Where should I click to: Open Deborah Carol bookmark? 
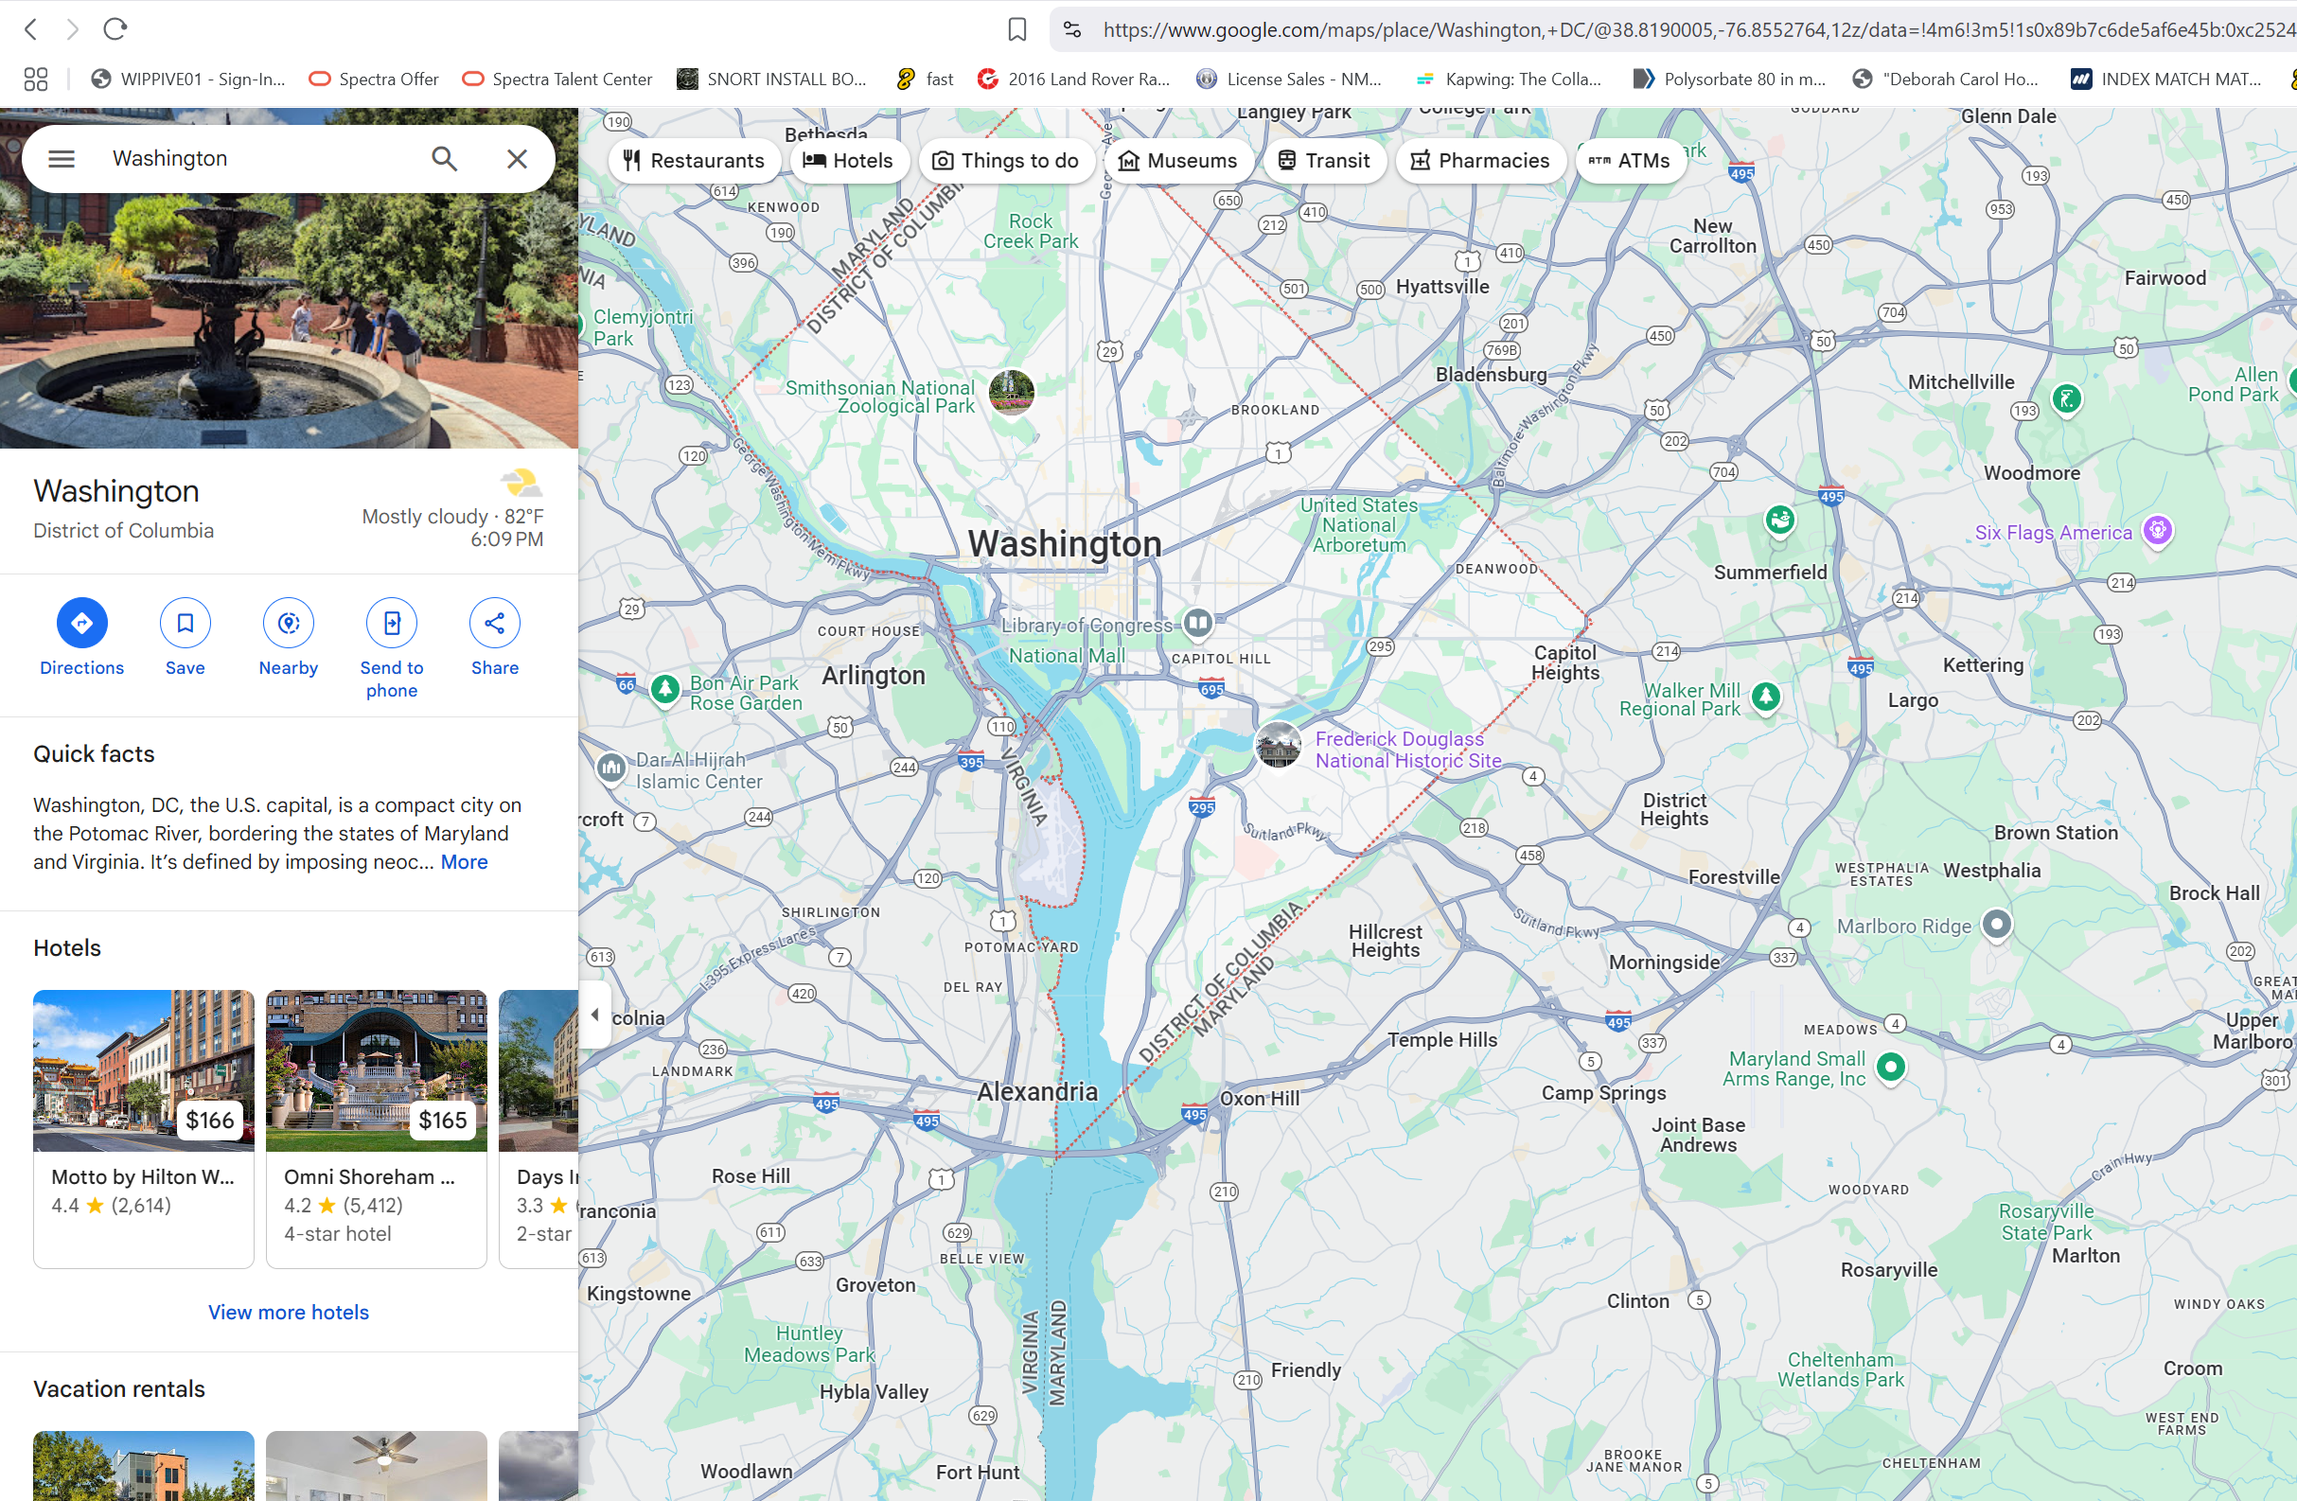click(x=1947, y=79)
